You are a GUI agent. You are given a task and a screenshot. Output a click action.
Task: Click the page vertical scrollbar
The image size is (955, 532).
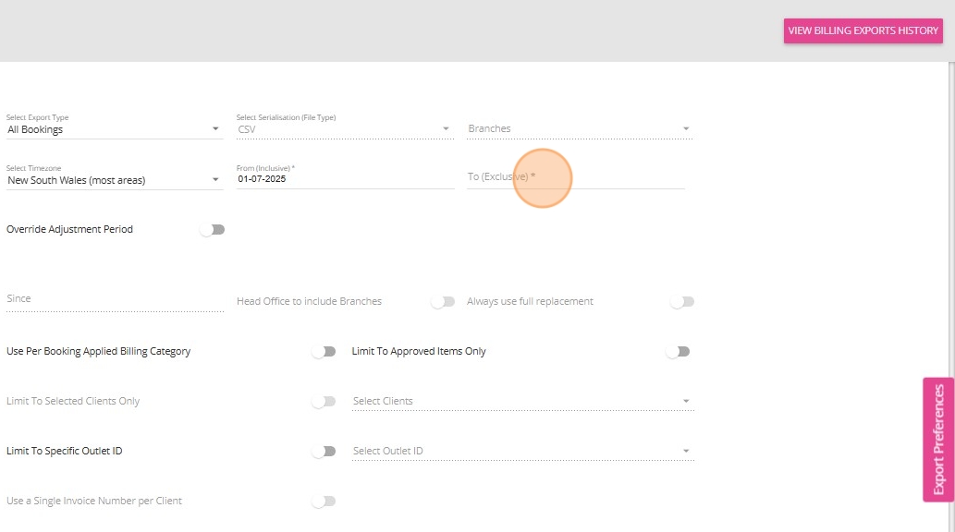(x=951, y=296)
